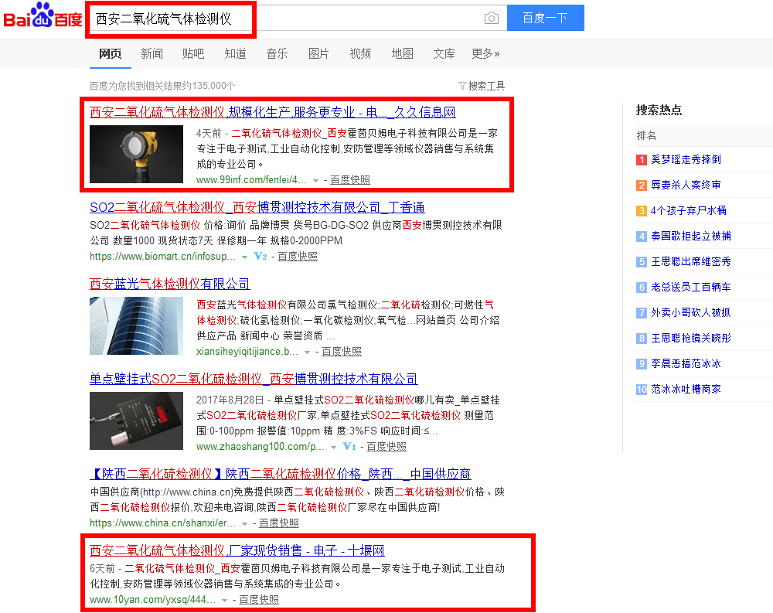Open 百度快照 for xiansiheyiqitijiance result
Image resolution: width=773 pixels, height=613 pixels.
342,352
